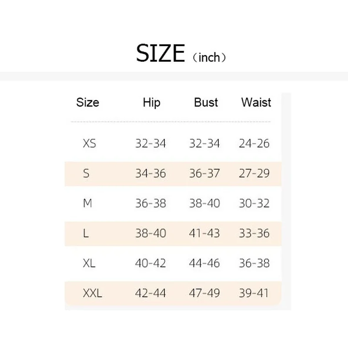Image resolution: width=348 pixels, height=348 pixels.
Task: Pick the XL size row label
Action: [x=89, y=264]
